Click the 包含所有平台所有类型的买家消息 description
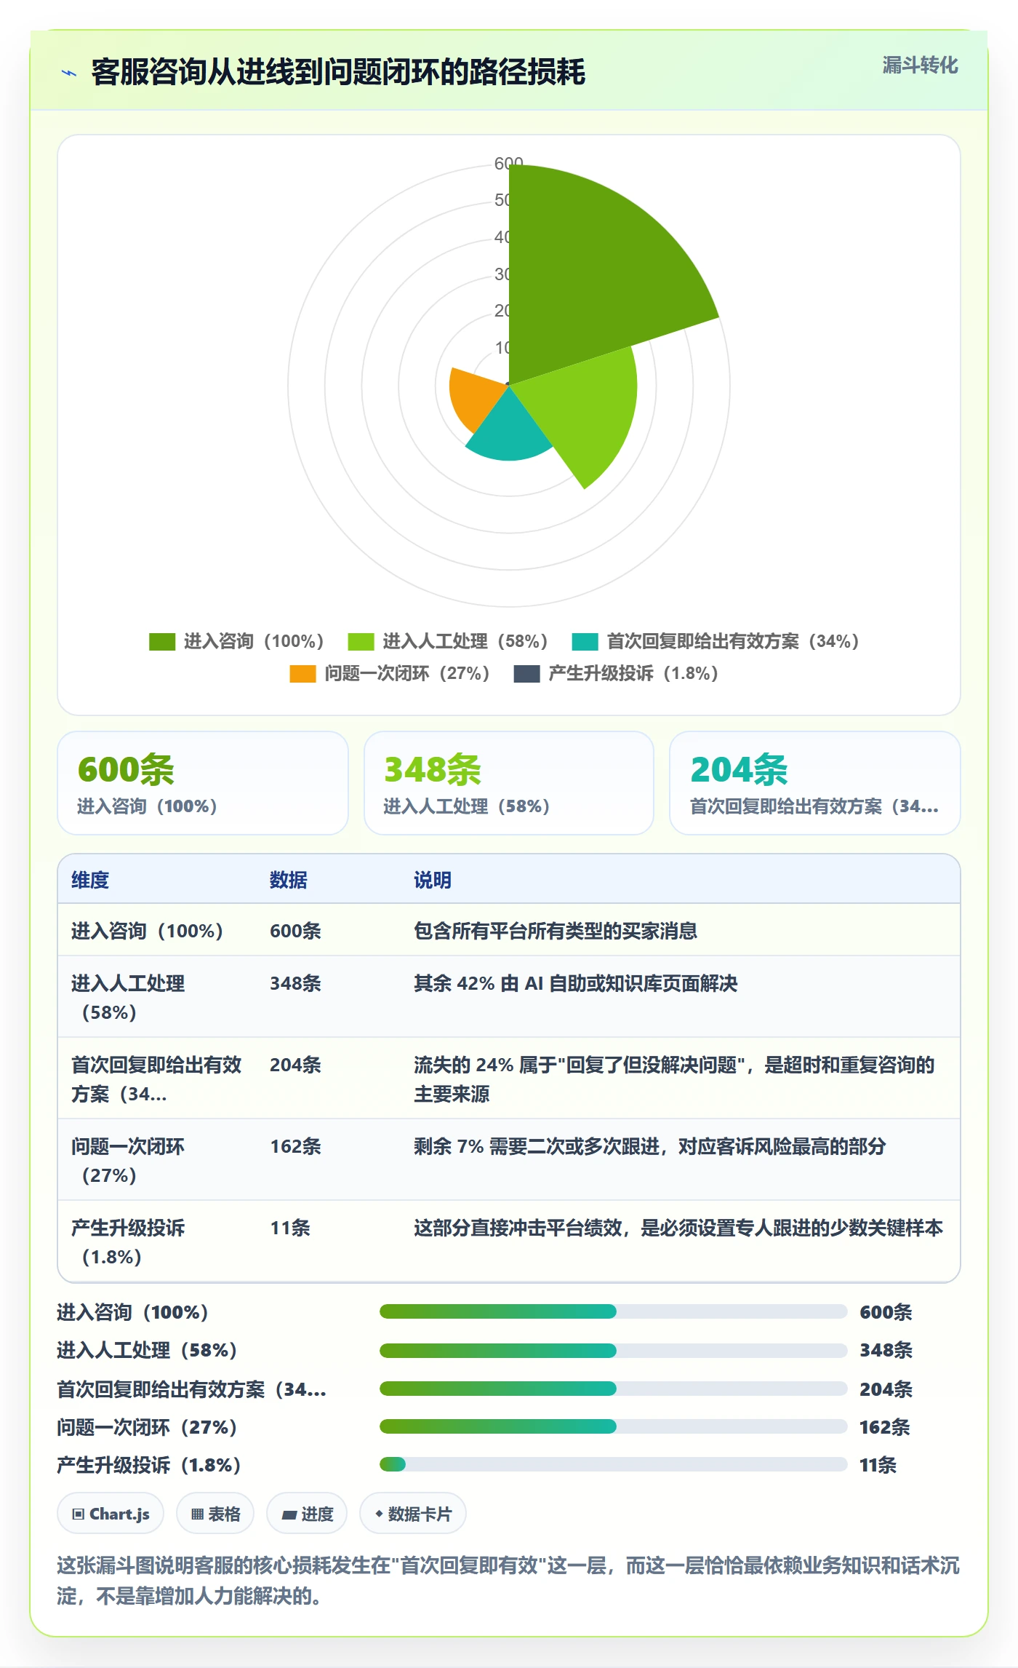 556,931
